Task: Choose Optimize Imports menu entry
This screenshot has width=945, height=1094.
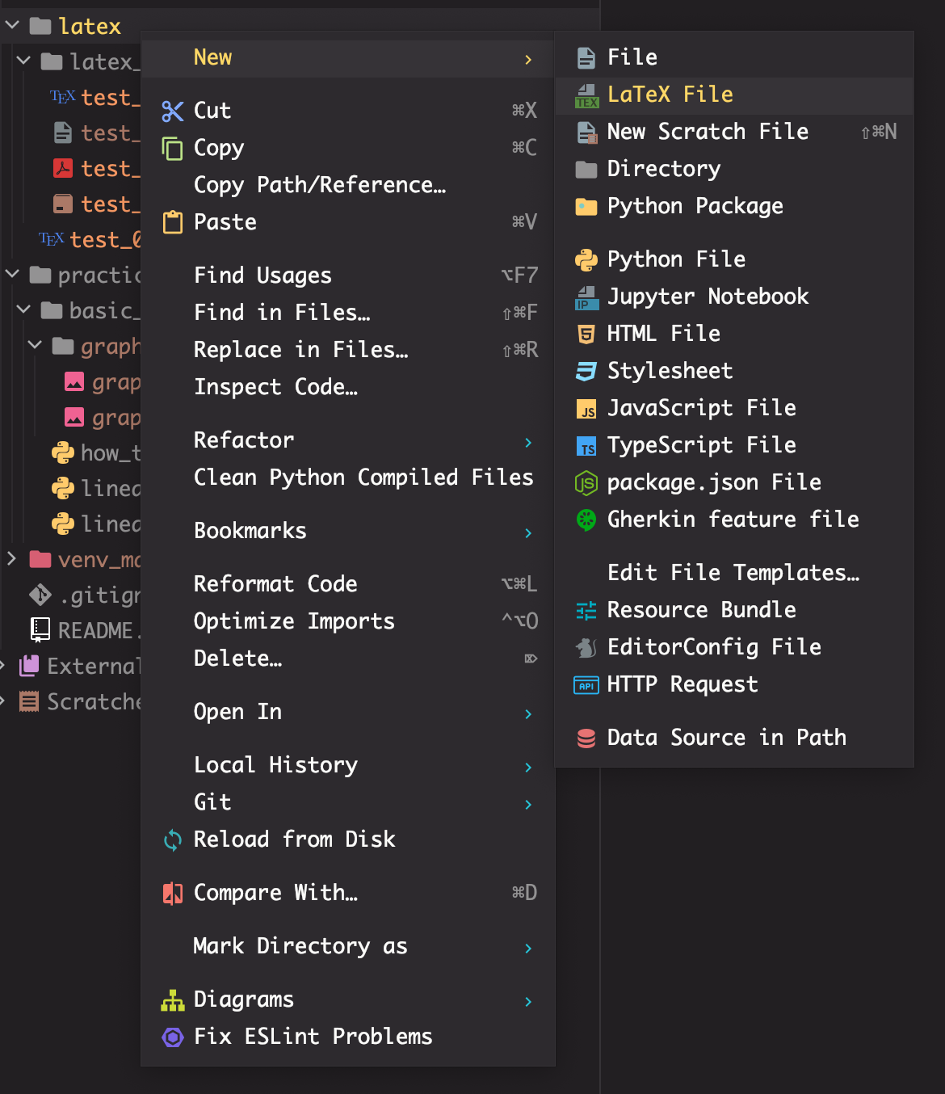Action: coord(348,621)
